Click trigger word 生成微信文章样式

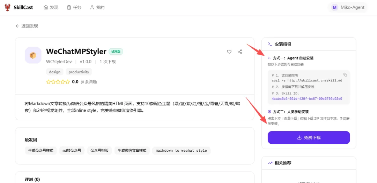click(132, 151)
